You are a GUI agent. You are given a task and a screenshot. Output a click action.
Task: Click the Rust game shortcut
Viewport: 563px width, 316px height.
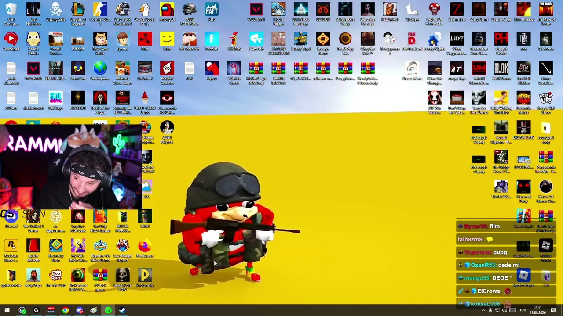(145, 42)
